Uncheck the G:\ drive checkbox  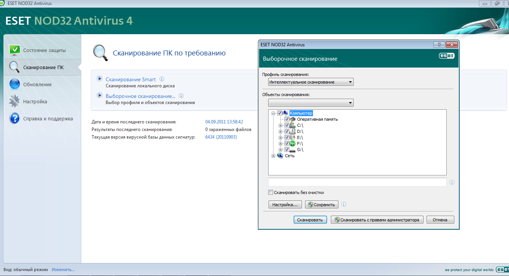tap(287, 150)
